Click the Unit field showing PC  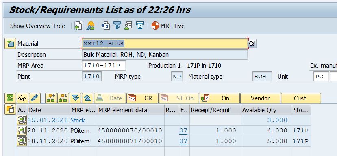tap(321, 77)
